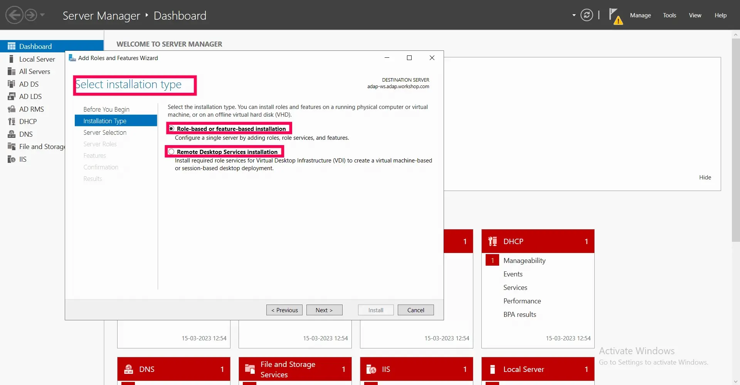The width and height of the screenshot is (740, 385).
Task: Click the AD RMS sidebar icon
Action: [x=11, y=109]
